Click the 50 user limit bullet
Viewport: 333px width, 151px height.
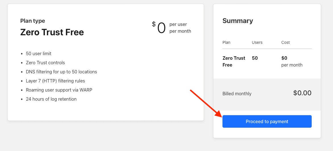click(x=39, y=53)
